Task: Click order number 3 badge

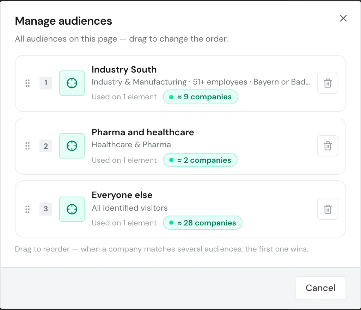Action: coord(46,209)
